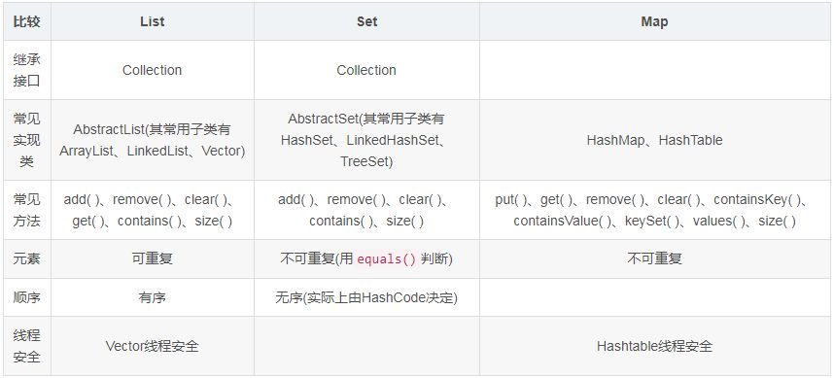Screen dimensions: 834x378
Task: Click the Vector线程安全 cell
Action: (x=152, y=346)
